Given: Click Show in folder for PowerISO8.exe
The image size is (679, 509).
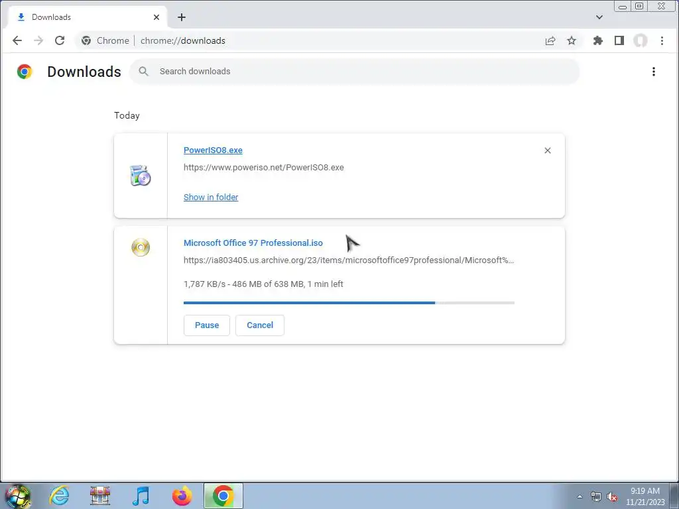Looking at the screenshot, I should tap(211, 198).
